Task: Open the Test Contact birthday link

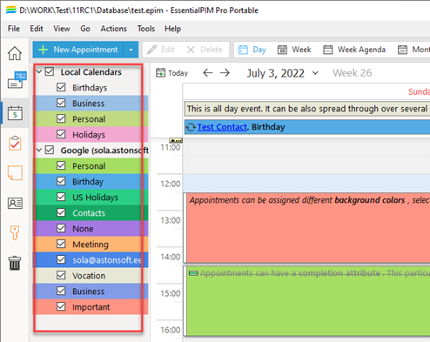Action: (x=222, y=127)
